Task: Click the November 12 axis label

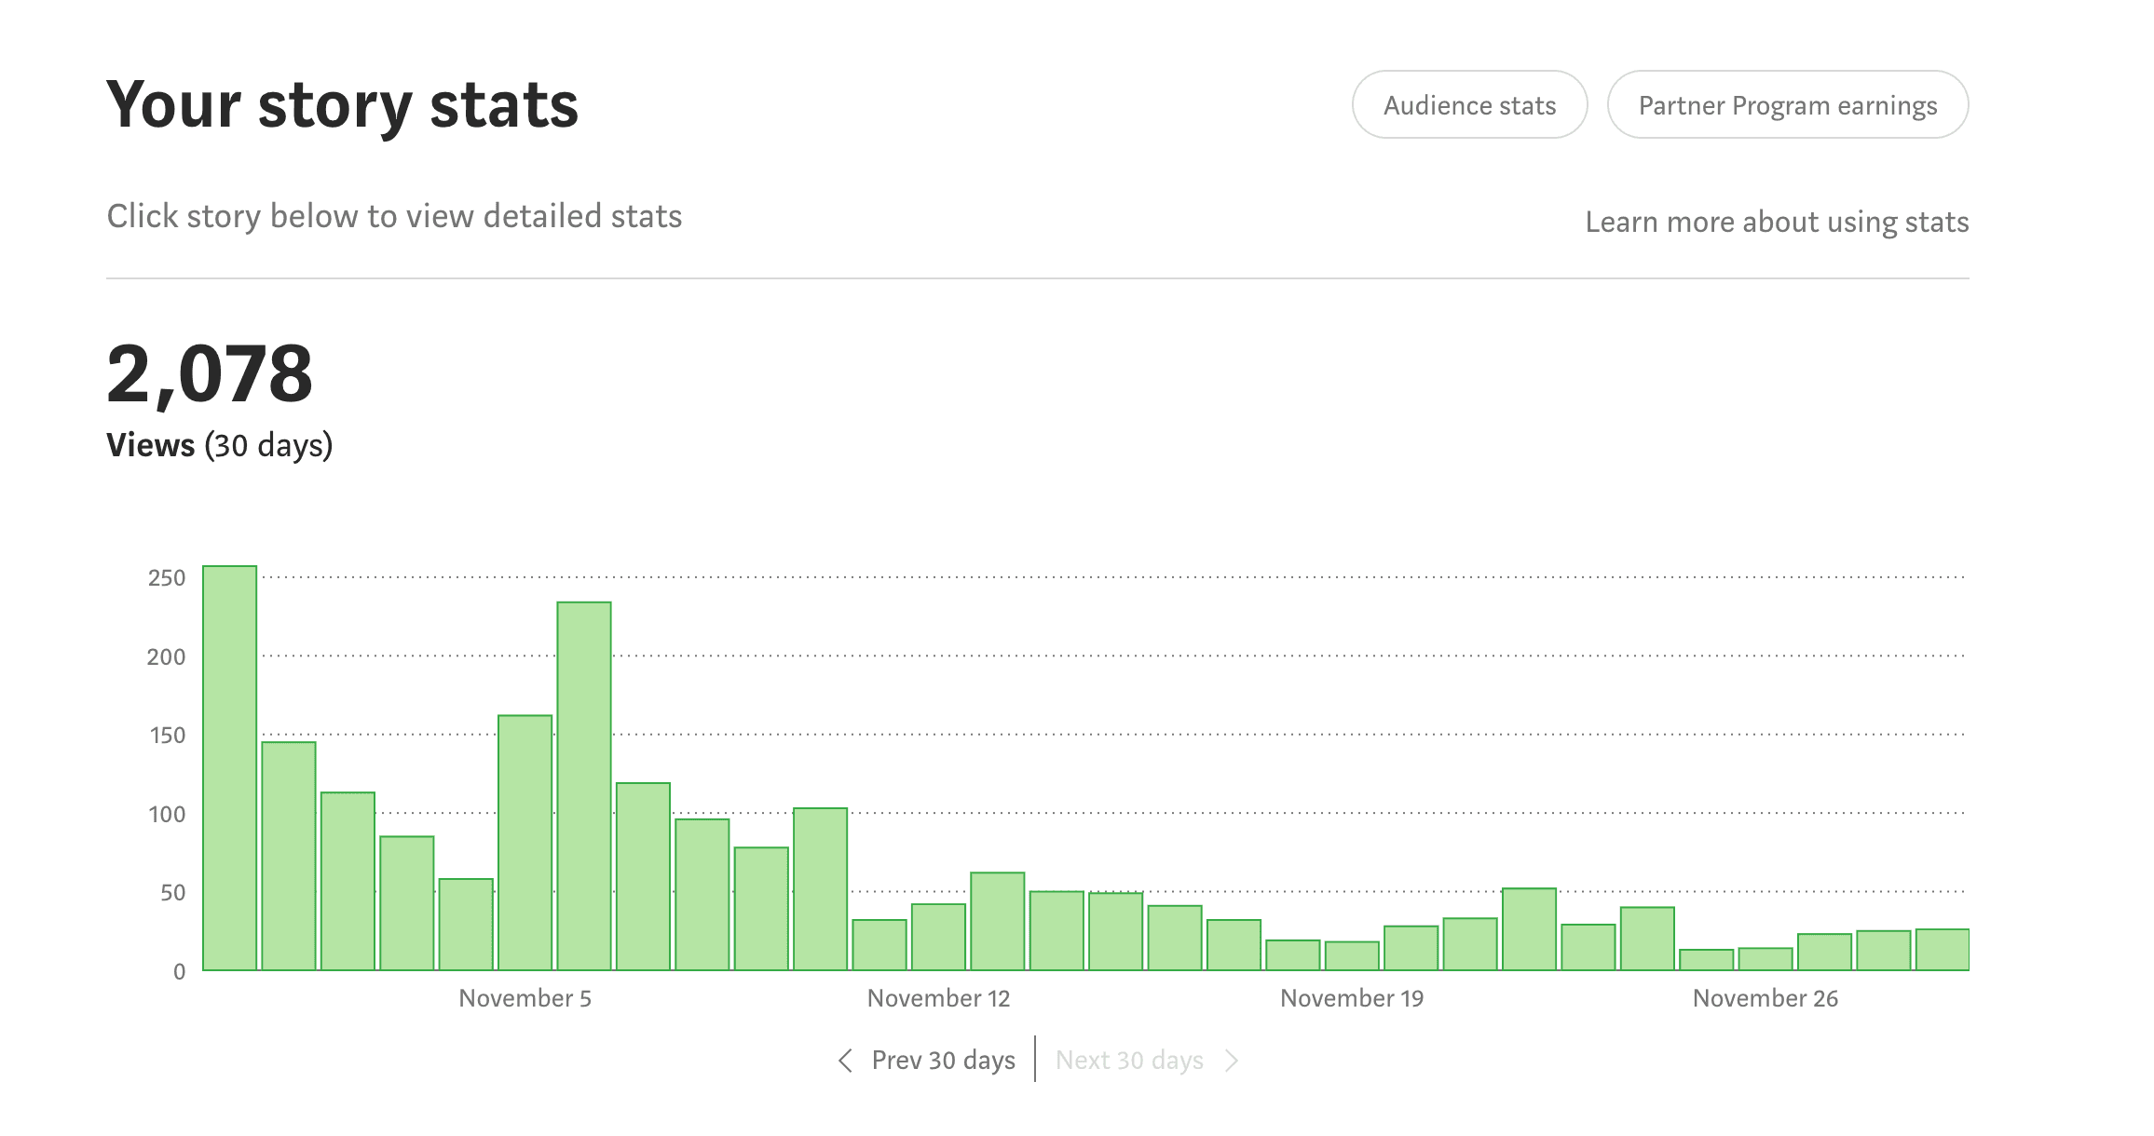Action: point(938,998)
